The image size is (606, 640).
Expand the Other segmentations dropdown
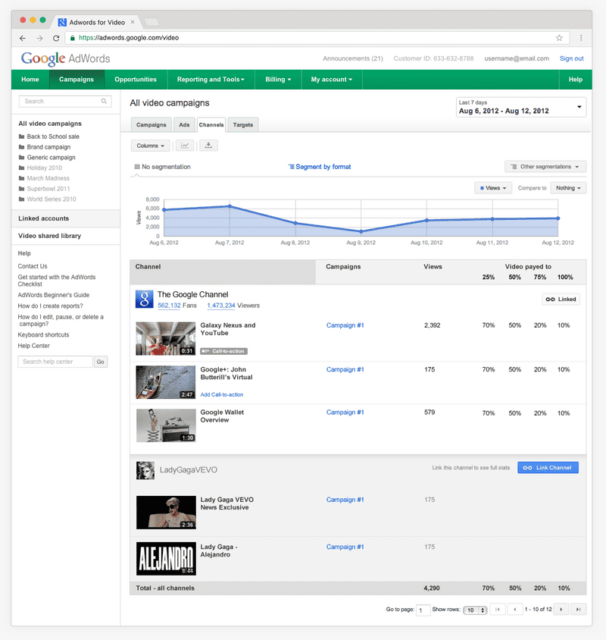click(x=545, y=167)
